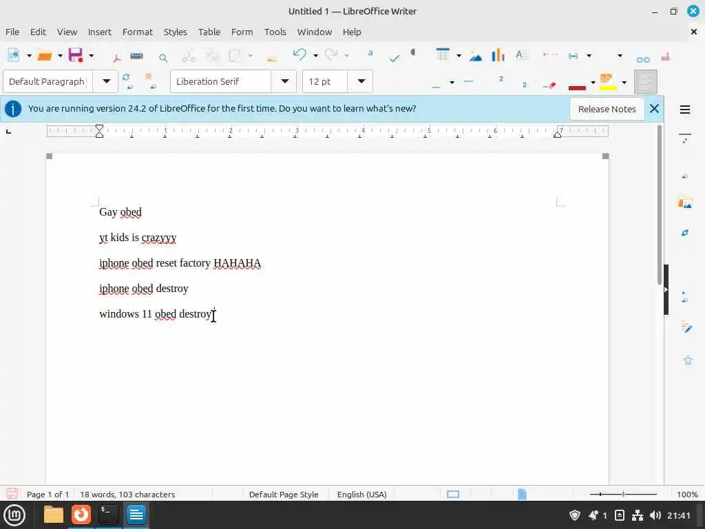Viewport: 705px width, 529px height.
Task: Click the 100% zoom level
Action: [687, 494]
